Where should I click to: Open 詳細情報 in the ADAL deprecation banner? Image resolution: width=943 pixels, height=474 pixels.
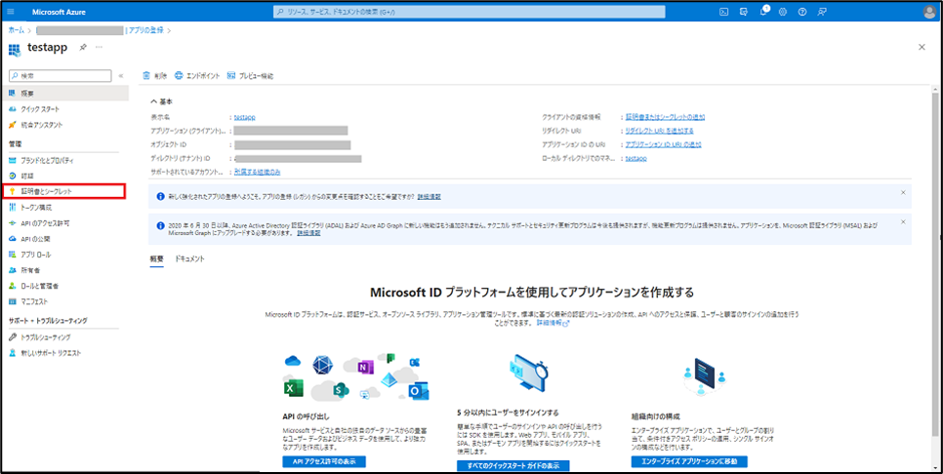(x=308, y=232)
